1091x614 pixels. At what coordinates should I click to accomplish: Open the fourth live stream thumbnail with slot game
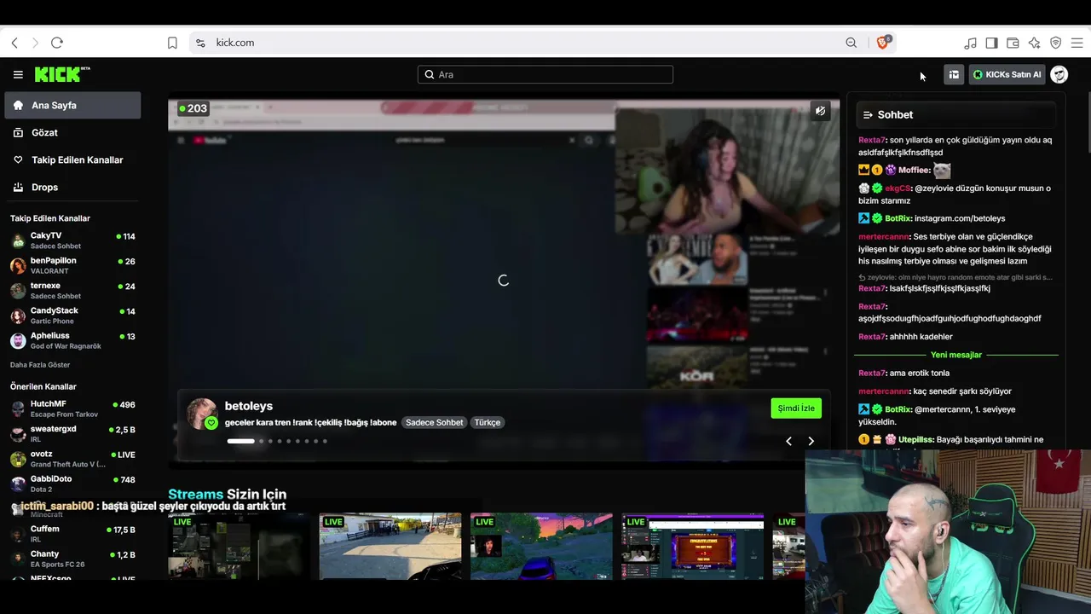(x=693, y=547)
